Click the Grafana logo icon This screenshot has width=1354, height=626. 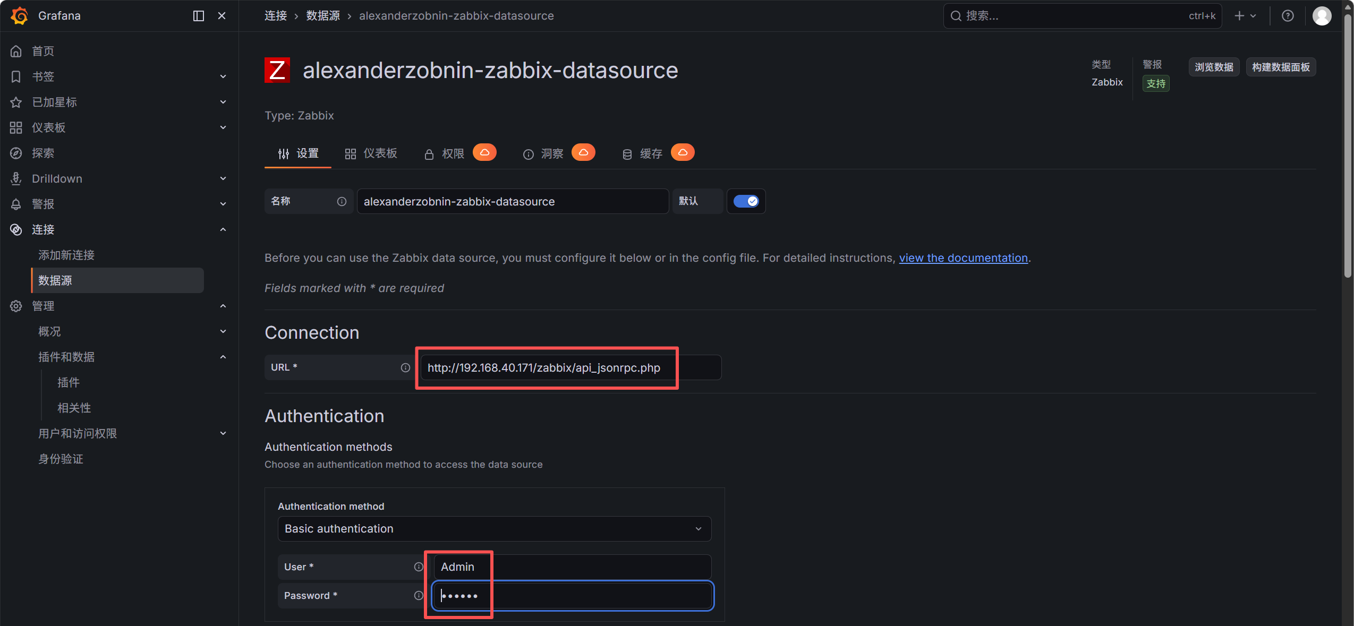(x=20, y=16)
